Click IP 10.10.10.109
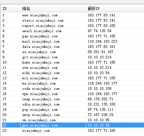The image size is (144, 136). click(x=99, y=88)
